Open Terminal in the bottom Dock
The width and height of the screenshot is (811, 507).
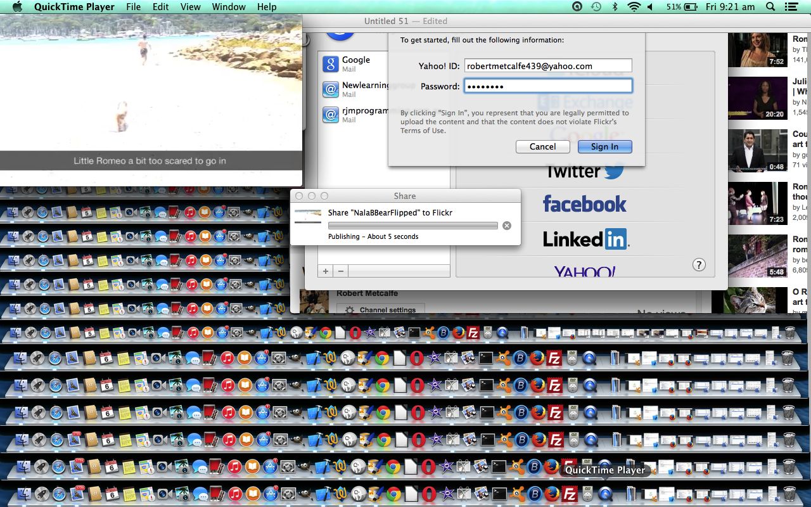click(x=499, y=494)
